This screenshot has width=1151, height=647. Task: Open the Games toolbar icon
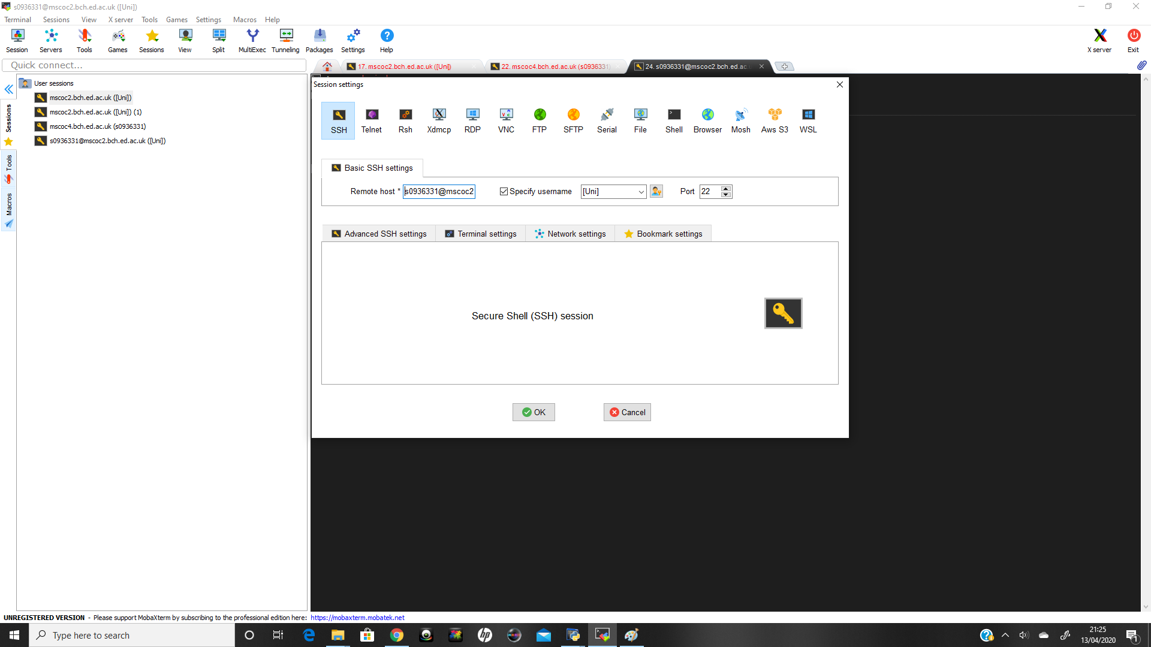pyautogui.click(x=118, y=41)
